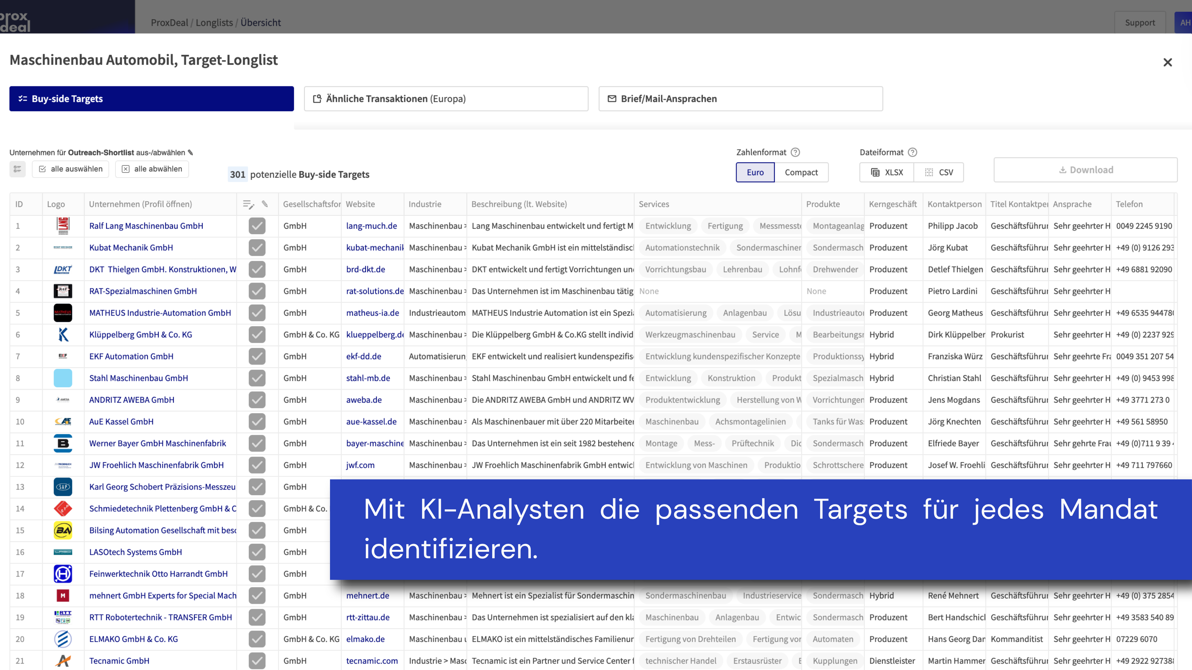
Task: Click the ELMAKO company logo
Action: coord(63,639)
